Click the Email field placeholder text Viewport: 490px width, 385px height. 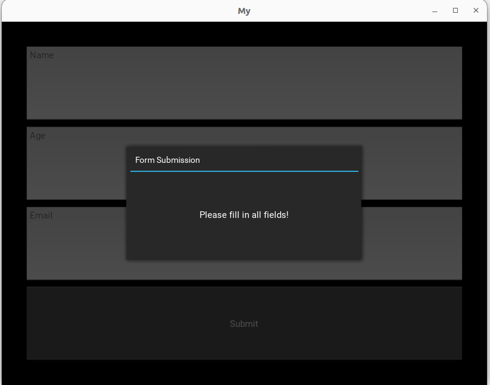click(x=41, y=216)
